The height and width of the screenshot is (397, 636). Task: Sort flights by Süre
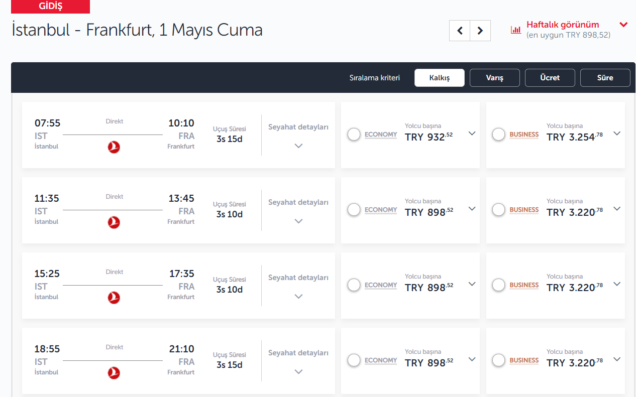point(605,78)
